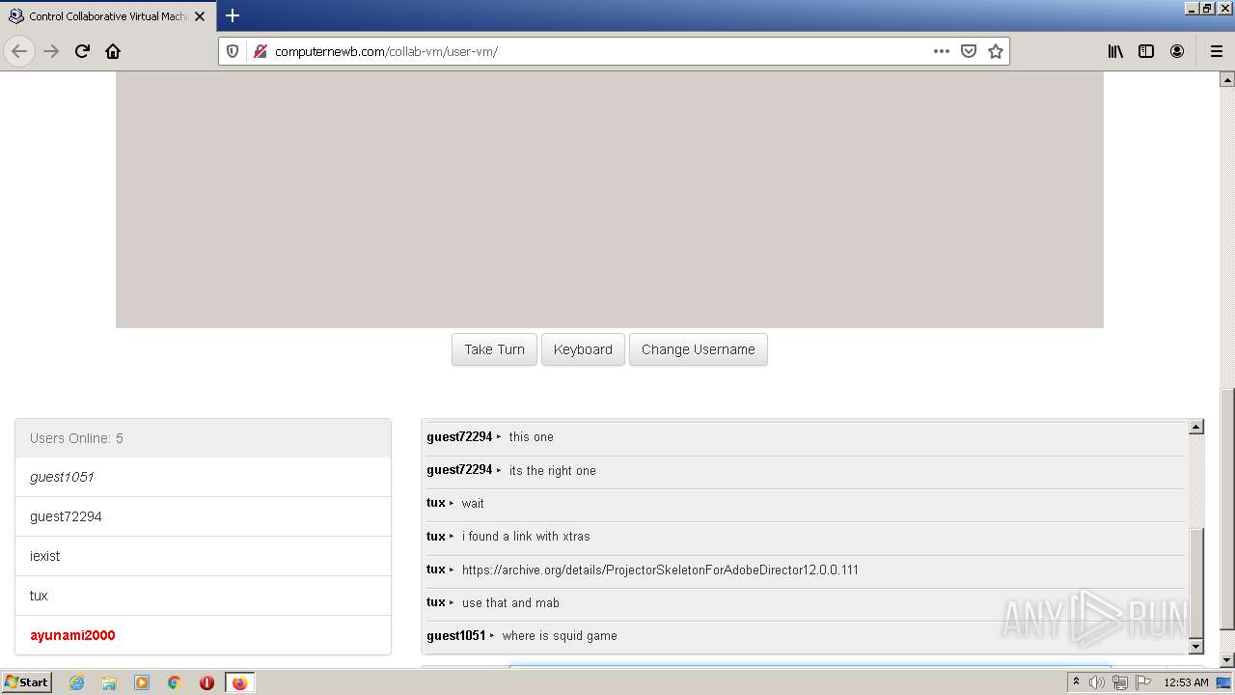Screen dimensions: 1235x695
Task: Open the volume control in tray
Action: (x=1097, y=682)
